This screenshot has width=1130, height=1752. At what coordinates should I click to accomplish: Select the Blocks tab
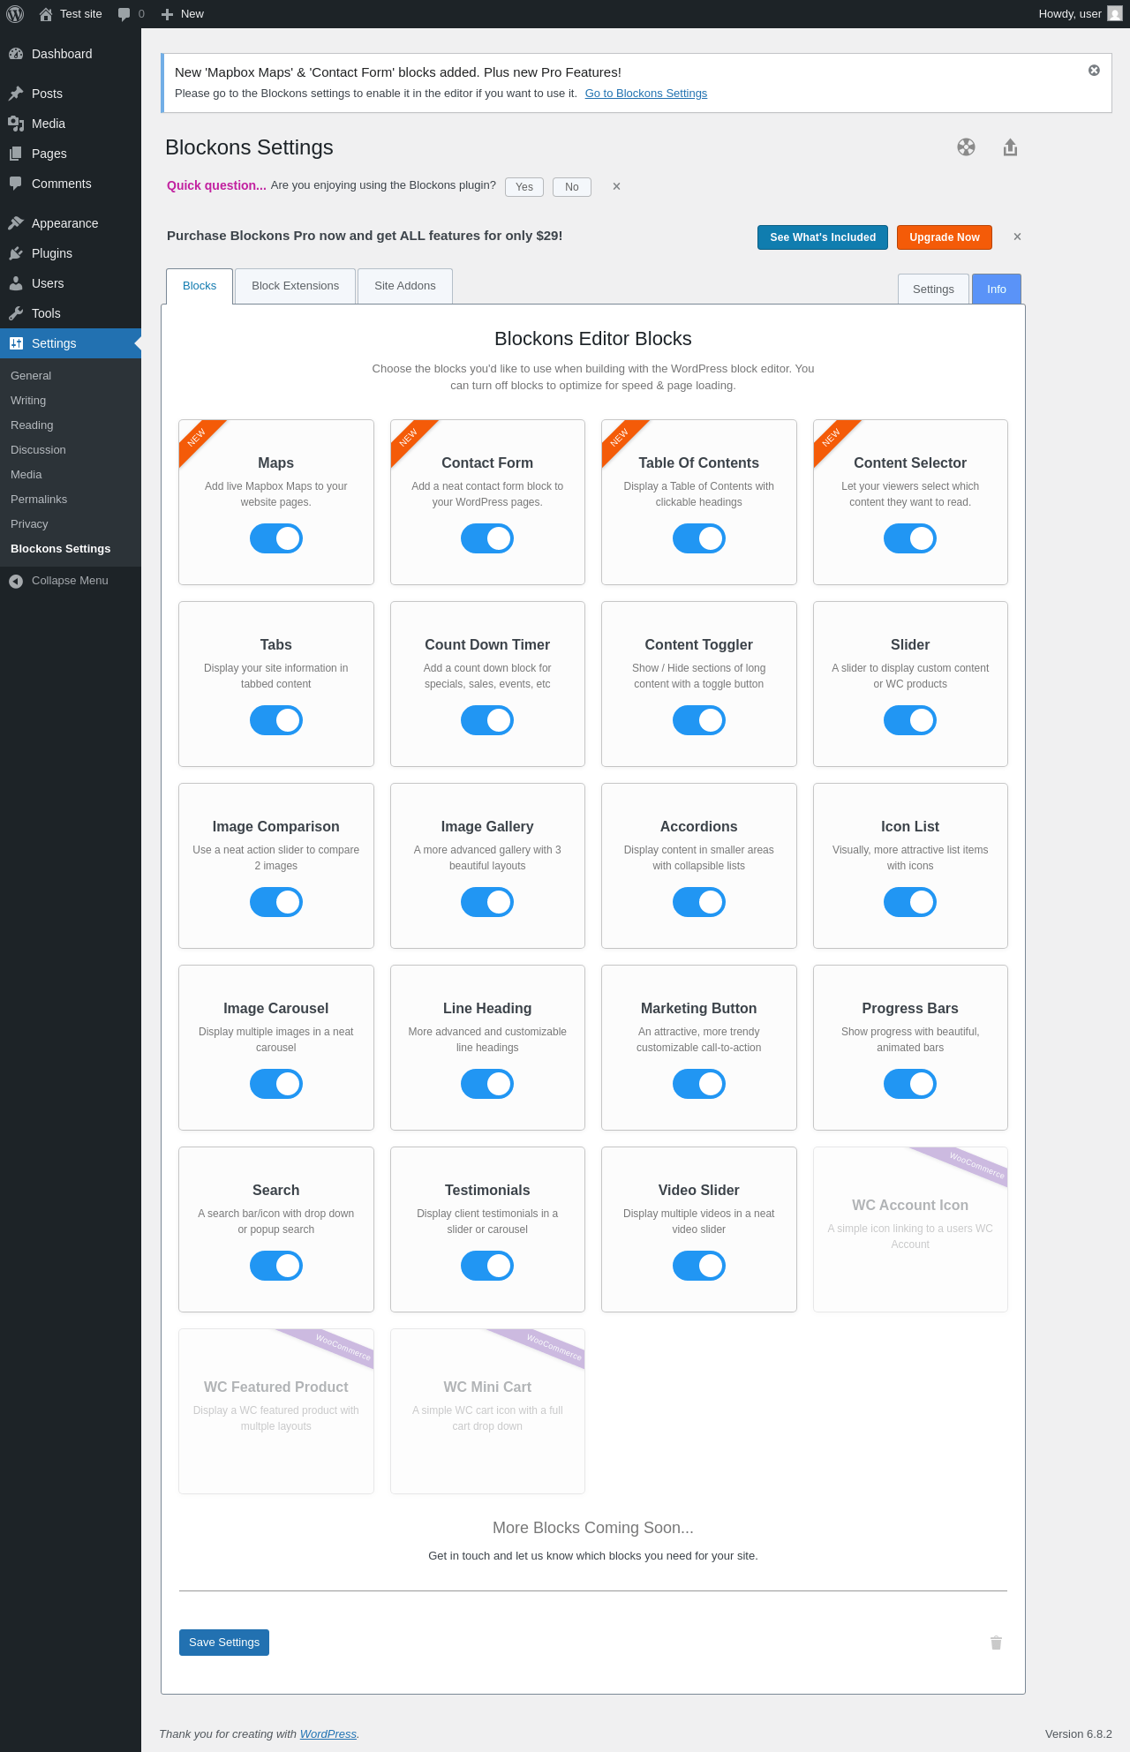200,286
